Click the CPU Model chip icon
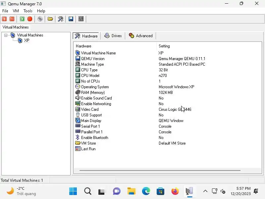Screen dimensions: 265x199 point(78,75)
